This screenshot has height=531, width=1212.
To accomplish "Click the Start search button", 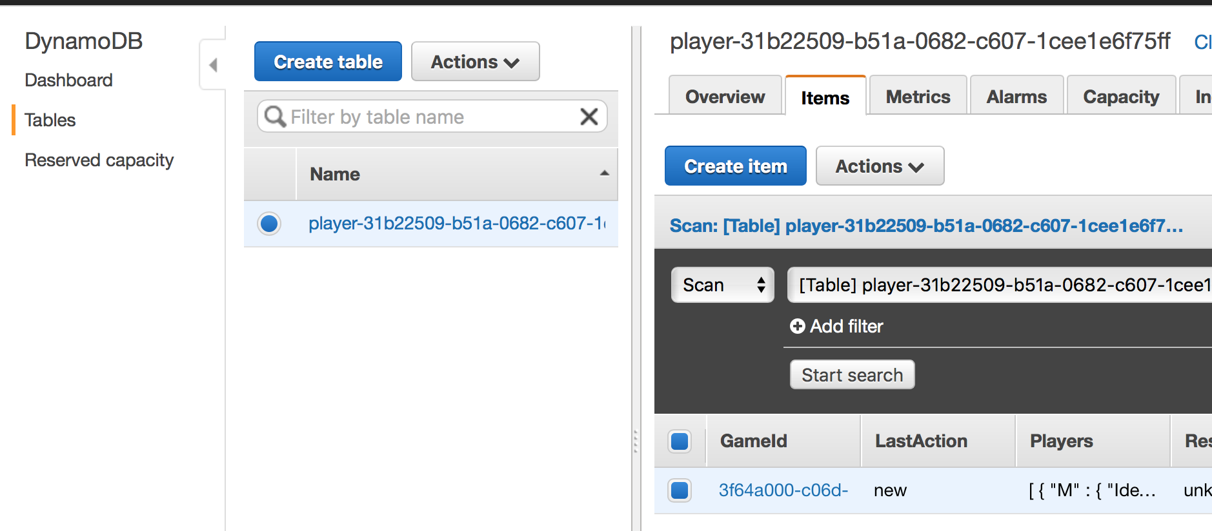I will pos(852,375).
